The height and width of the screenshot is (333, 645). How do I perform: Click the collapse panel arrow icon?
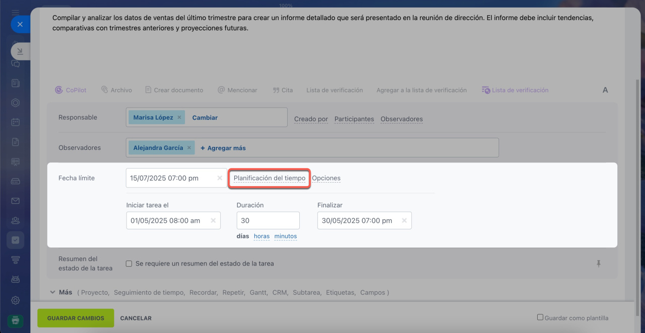(x=20, y=51)
